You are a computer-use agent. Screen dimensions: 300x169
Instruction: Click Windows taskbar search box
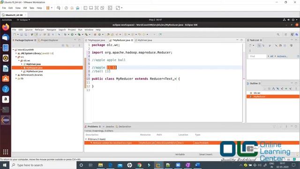pyautogui.click(x=43, y=165)
